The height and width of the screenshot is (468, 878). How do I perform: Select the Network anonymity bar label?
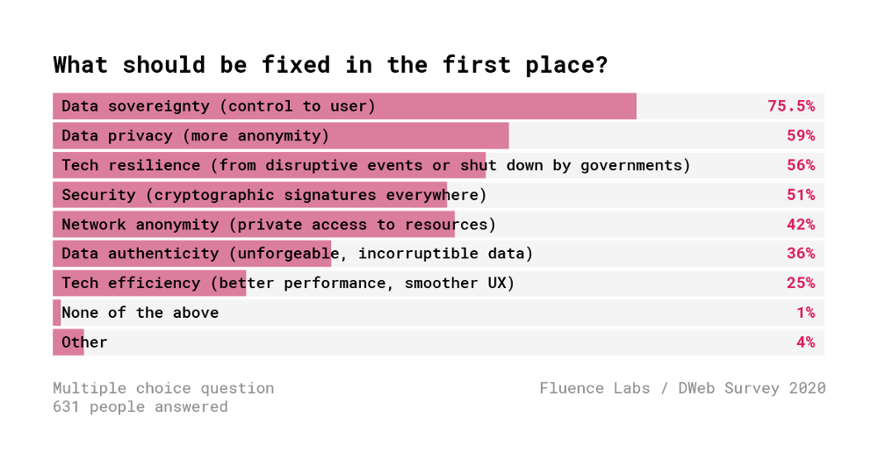pyautogui.click(x=279, y=225)
